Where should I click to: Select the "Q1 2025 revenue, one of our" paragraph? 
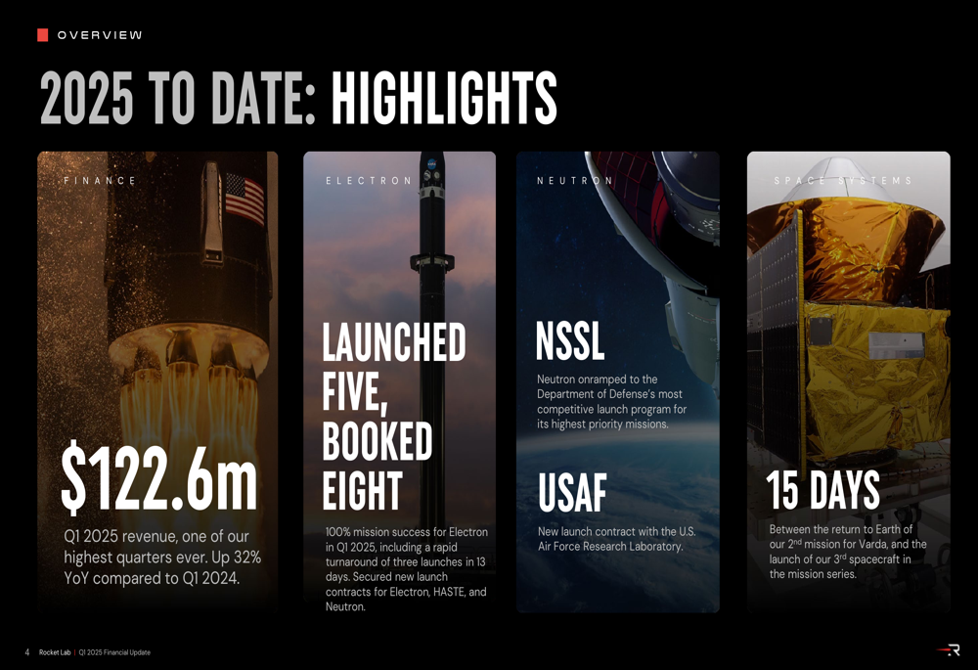click(162, 558)
